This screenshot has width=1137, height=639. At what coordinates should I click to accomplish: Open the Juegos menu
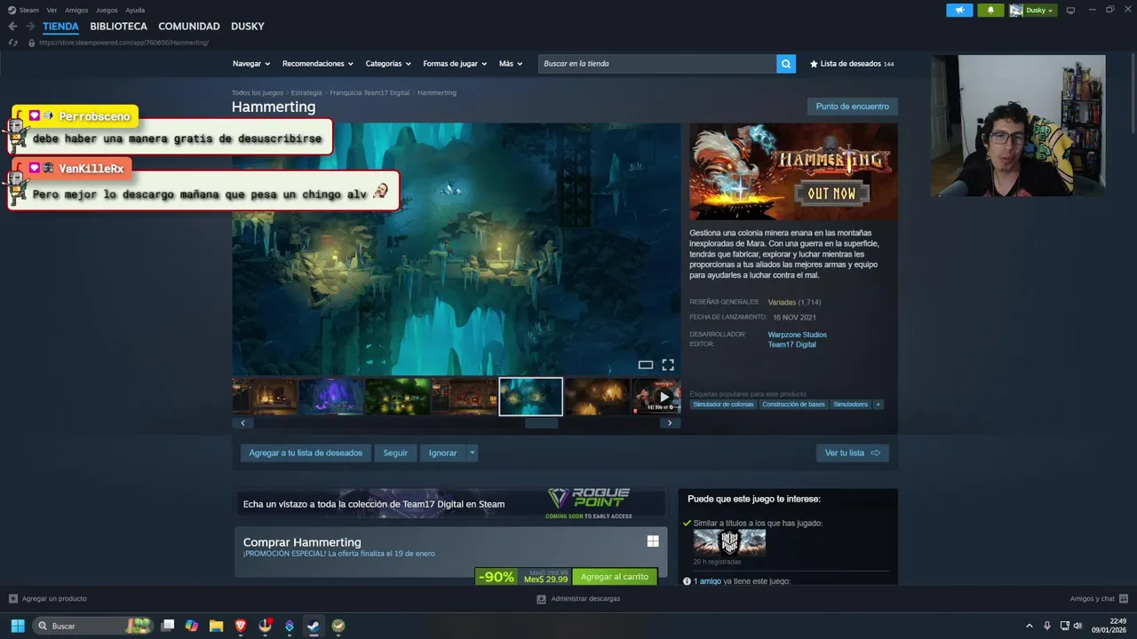(x=107, y=11)
